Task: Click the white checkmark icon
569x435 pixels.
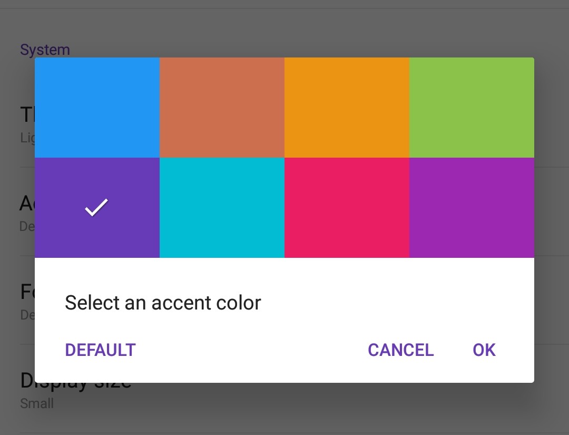Action: click(x=96, y=208)
